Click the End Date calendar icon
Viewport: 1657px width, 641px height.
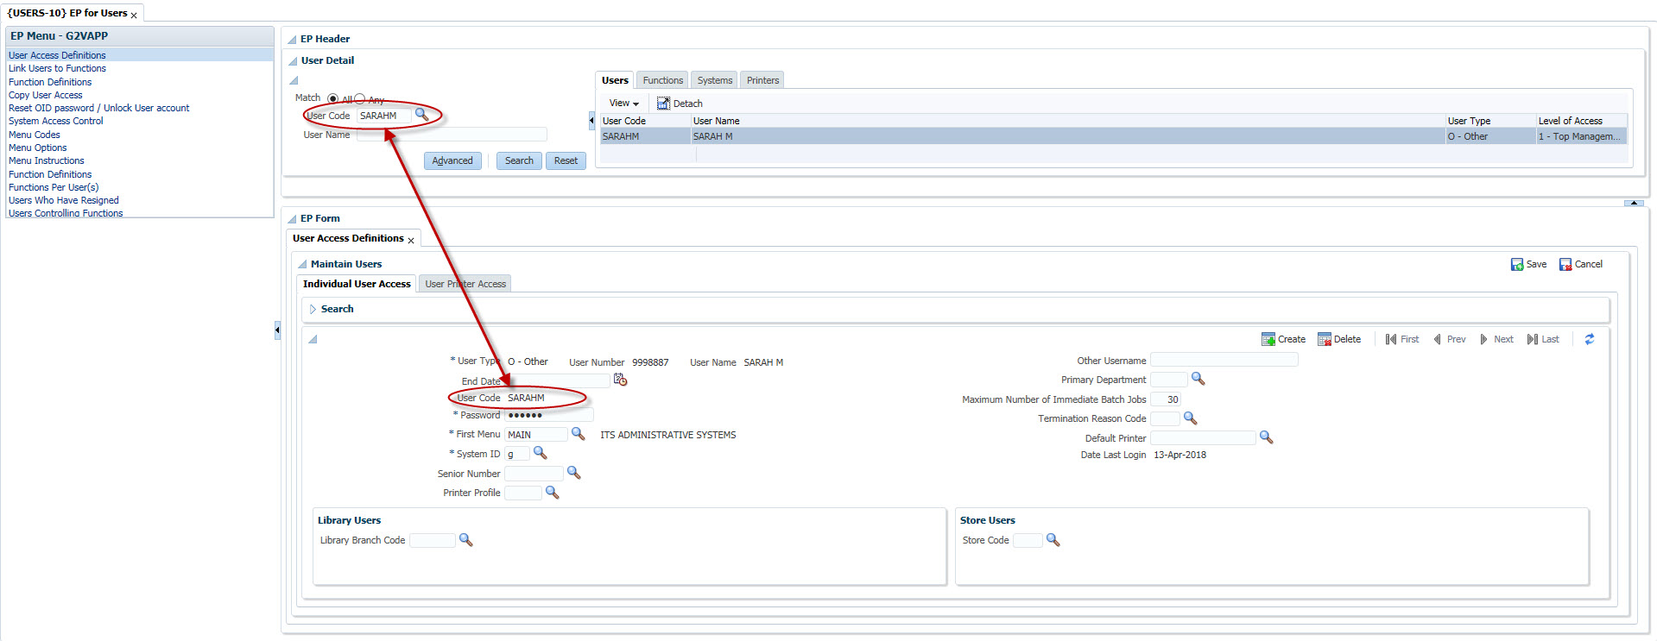[620, 380]
